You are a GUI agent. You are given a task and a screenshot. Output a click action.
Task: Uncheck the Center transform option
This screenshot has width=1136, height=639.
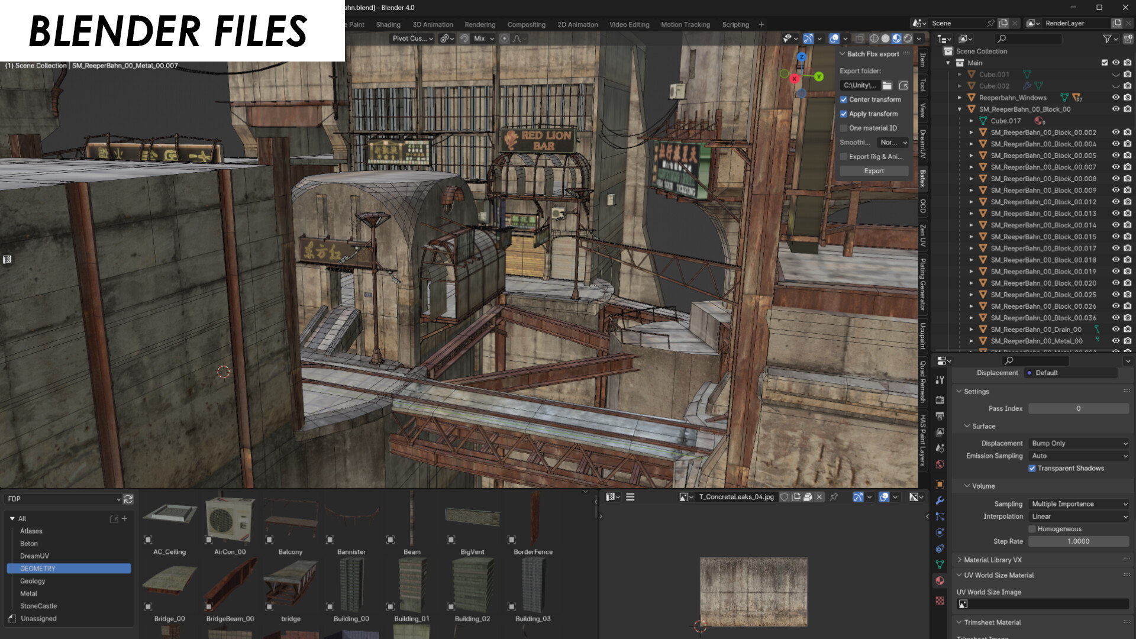844,99
